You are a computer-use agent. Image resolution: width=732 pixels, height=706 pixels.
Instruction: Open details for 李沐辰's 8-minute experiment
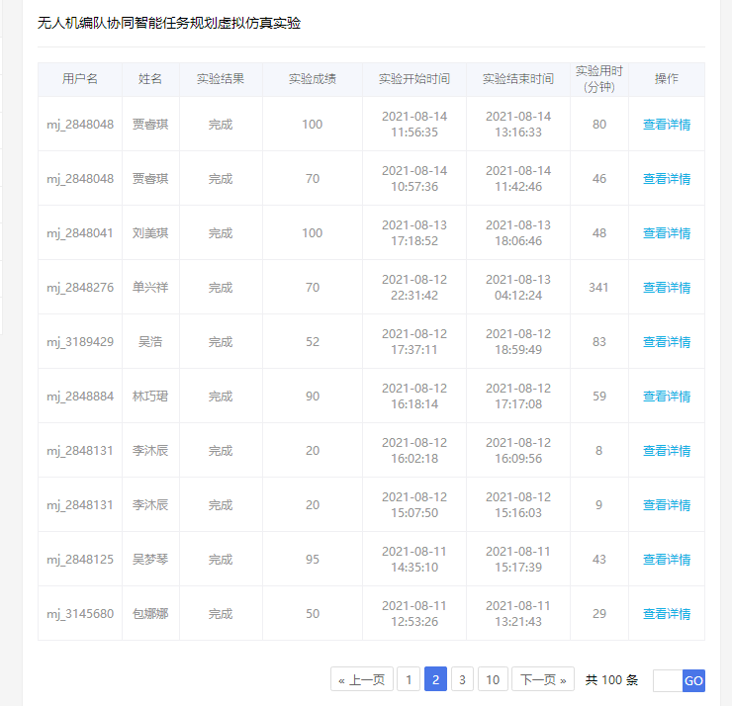point(666,451)
